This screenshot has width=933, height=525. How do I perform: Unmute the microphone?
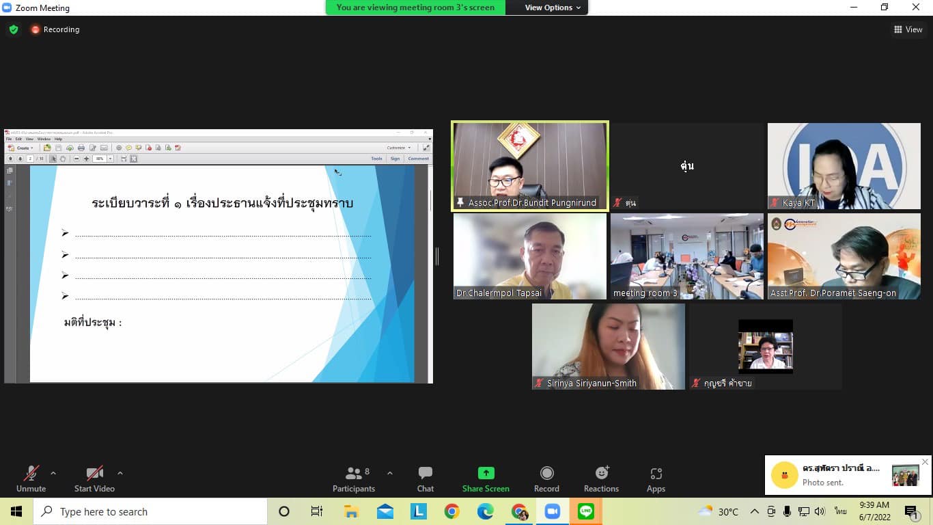tap(31, 479)
